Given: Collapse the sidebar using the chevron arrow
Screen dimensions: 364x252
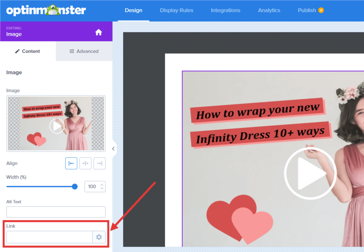Looking at the screenshot, I should (113, 148).
